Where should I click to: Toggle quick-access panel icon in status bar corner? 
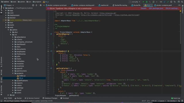(x=1, y=101)
